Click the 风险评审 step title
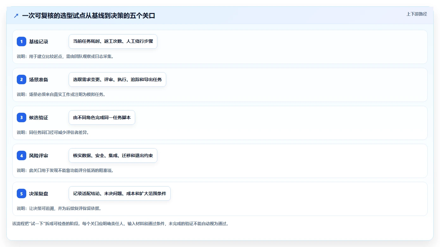The width and height of the screenshot is (440, 247). coord(39,156)
